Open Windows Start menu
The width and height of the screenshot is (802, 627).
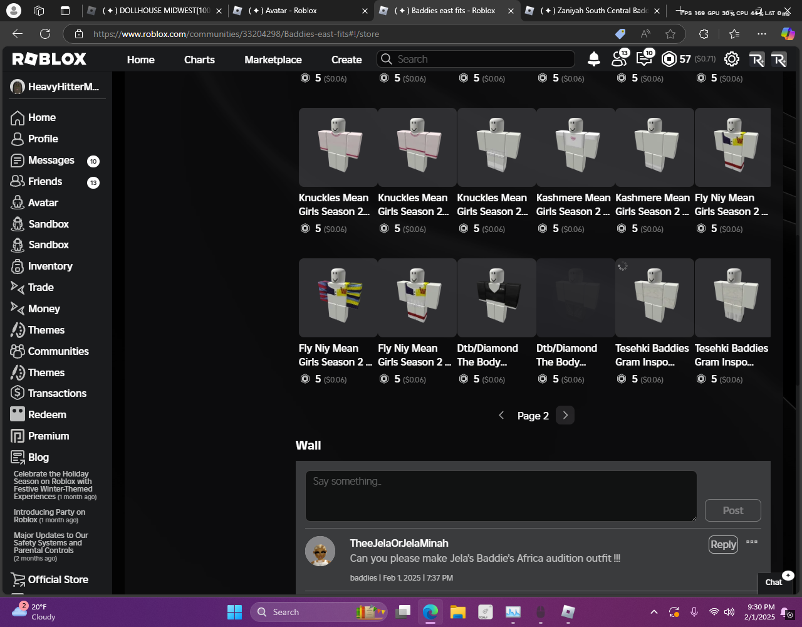(234, 612)
